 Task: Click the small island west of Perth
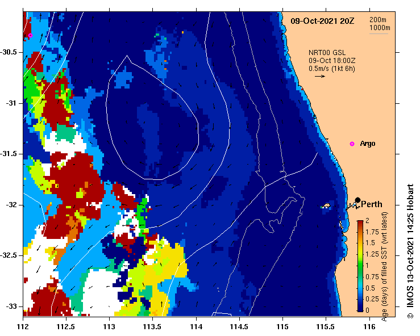click(x=326, y=205)
